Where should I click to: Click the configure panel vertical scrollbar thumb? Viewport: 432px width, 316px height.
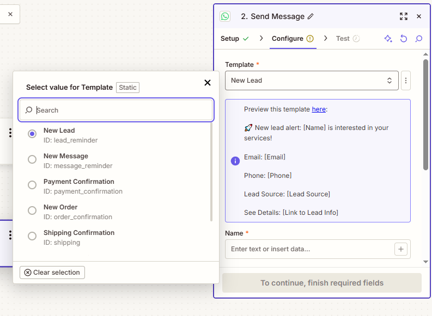(425, 115)
